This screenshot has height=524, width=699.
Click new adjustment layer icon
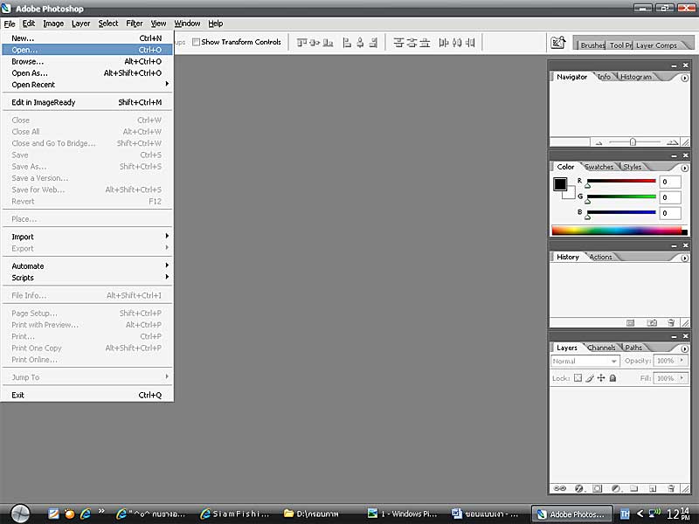tap(616, 488)
